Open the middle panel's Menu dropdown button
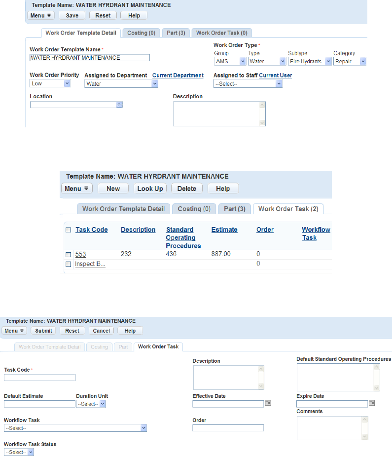 click(x=76, y=189)
